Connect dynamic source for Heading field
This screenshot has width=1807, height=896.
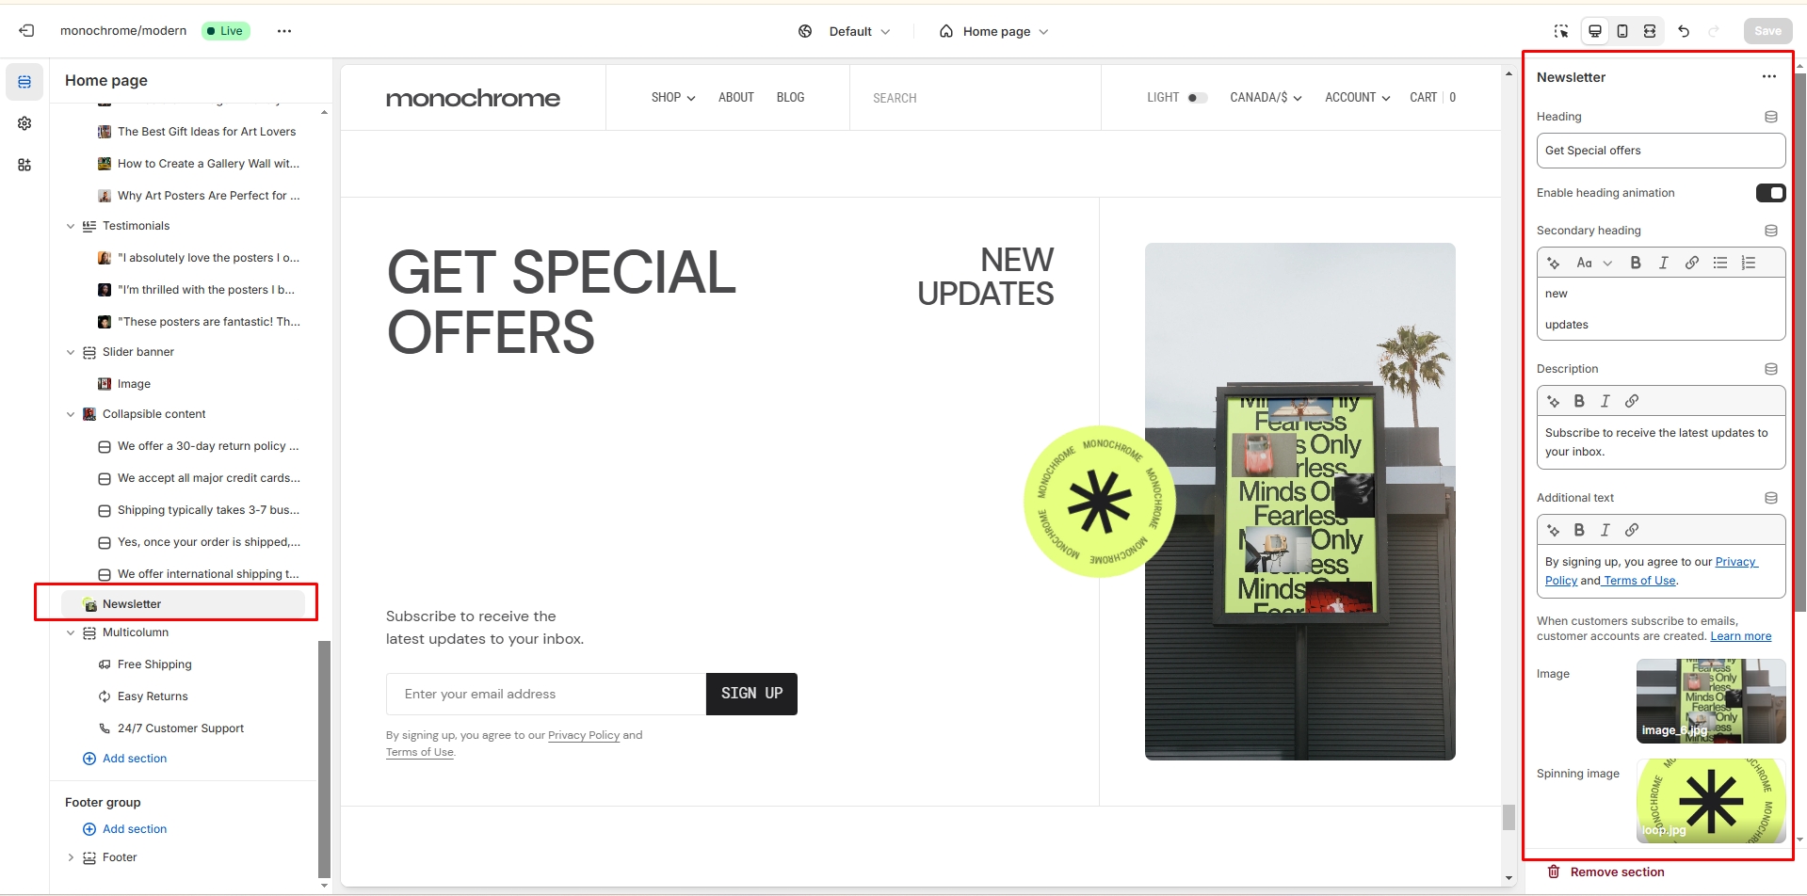(x=1771, y=117)
